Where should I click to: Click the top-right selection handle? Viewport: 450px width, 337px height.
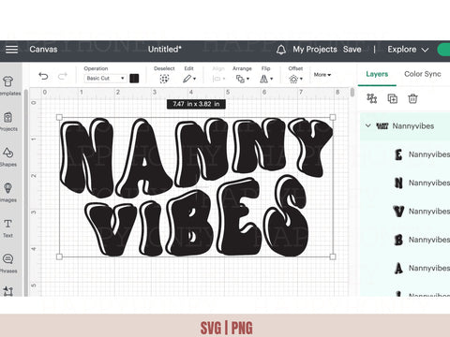coord(333,117)
